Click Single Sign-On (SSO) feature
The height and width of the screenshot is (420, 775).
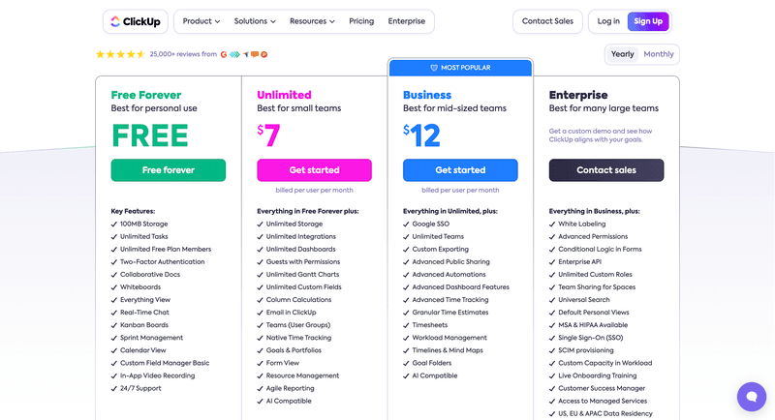click(x=591, y=338)
